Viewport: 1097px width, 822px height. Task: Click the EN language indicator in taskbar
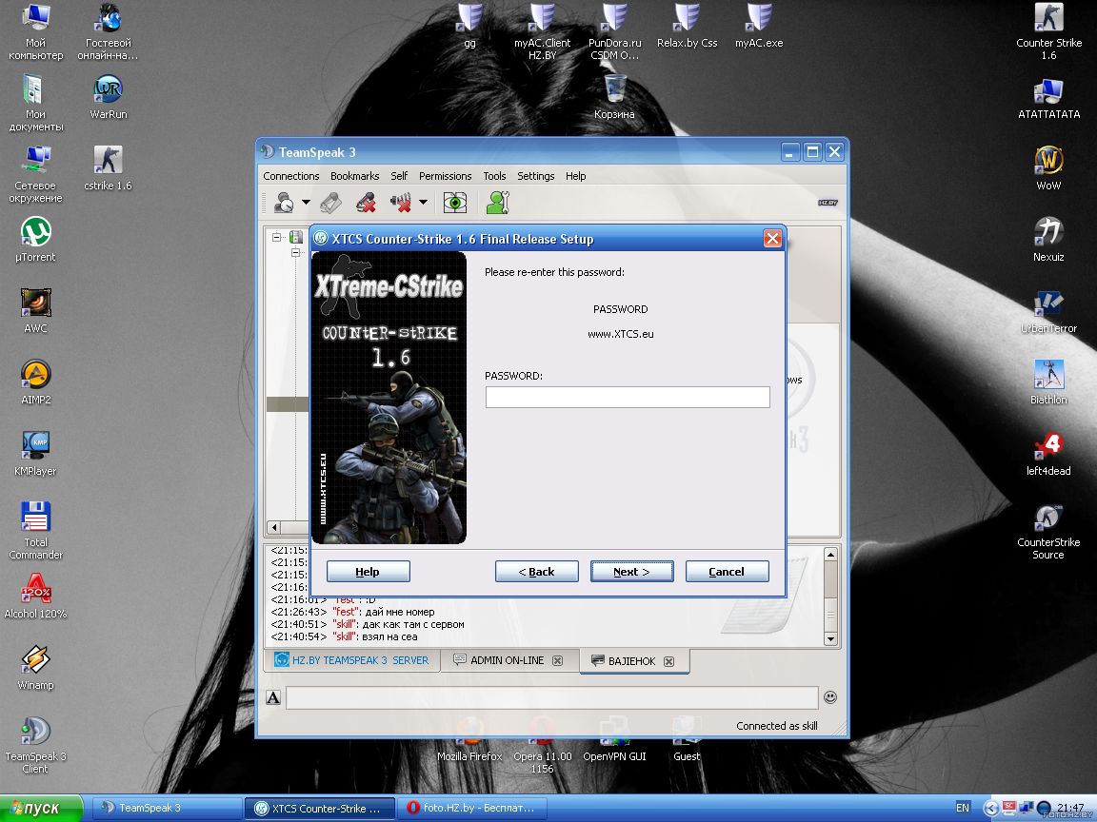tap(963, 808)
